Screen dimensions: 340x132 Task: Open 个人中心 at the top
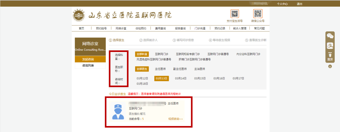pyautogui.click(x=283, y=4)
